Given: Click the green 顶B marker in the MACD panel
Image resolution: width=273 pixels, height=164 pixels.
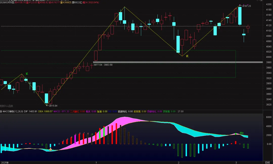Looking at the screenshot, I should tap(242, 133).
